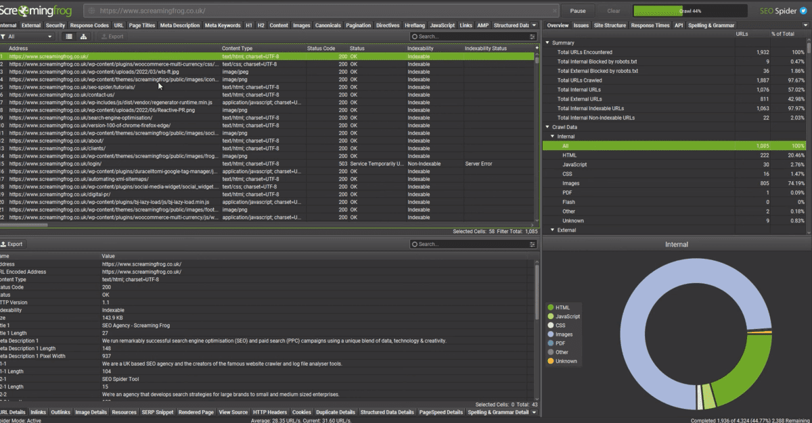Click the 143.9 KB size value
The width and height of the screenshot is (812, 423).
click(x=112, y=317)
